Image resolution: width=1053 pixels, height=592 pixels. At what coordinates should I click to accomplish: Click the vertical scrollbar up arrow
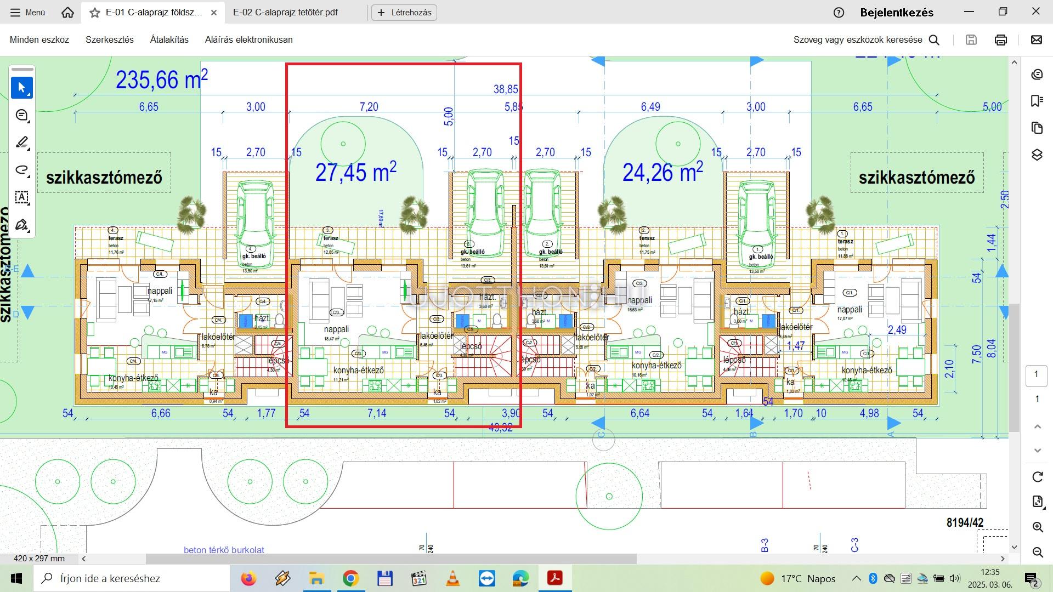coord(1014,62)
